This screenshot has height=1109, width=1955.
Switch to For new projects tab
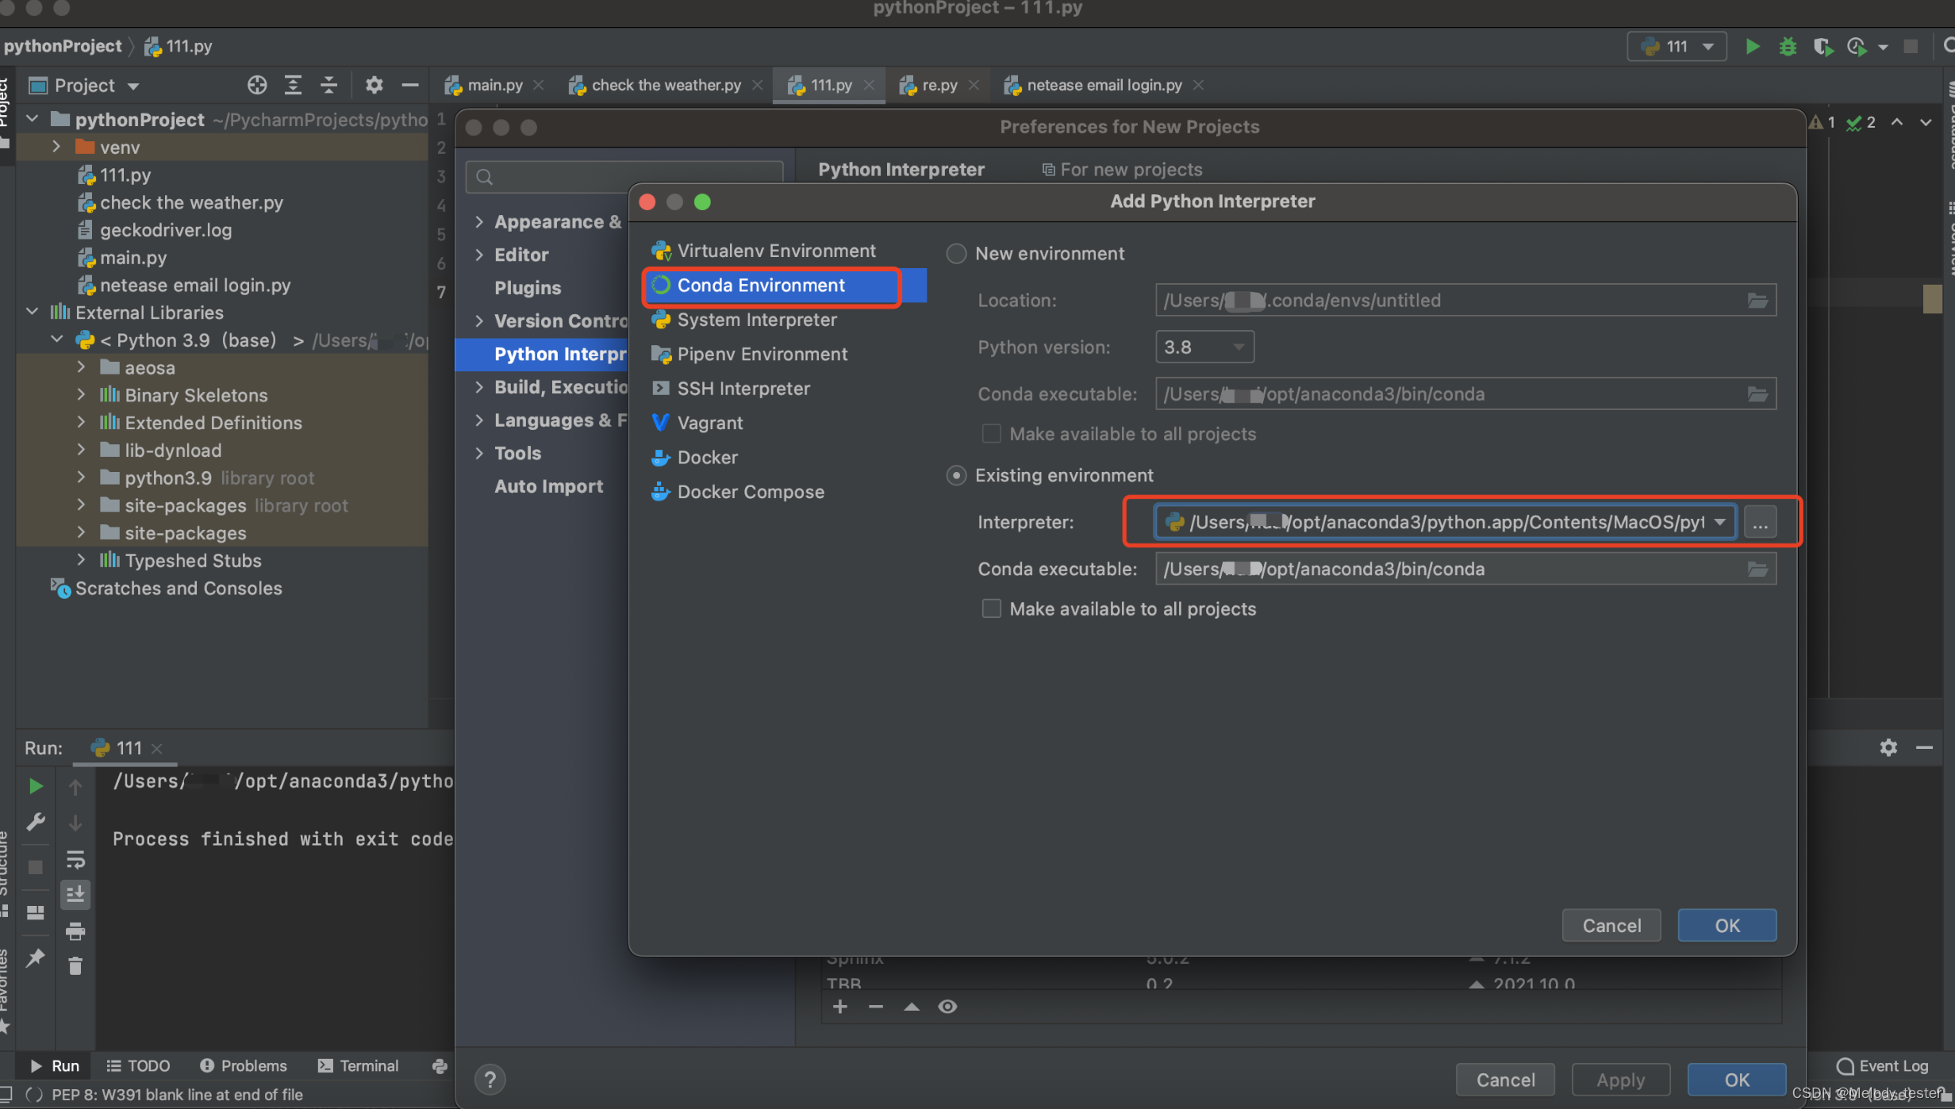[1129, 169]
